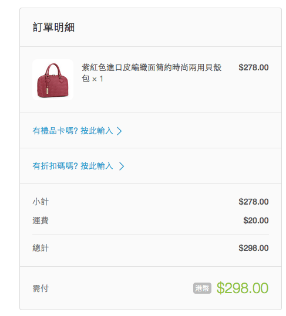Viewport: 286px width, 316px height.
Task: Click the 需付 amount due label
Action: pyautogui.click(x=41, y=288)
